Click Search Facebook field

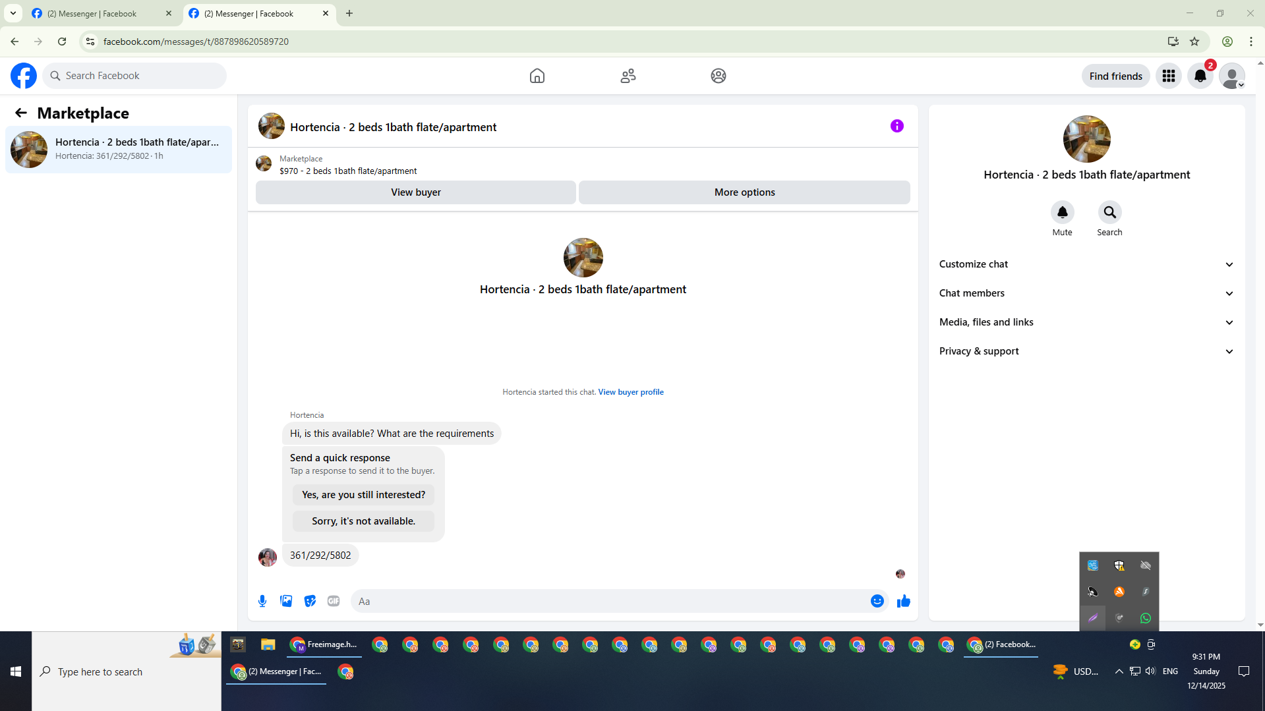click(x=134, y=76)
